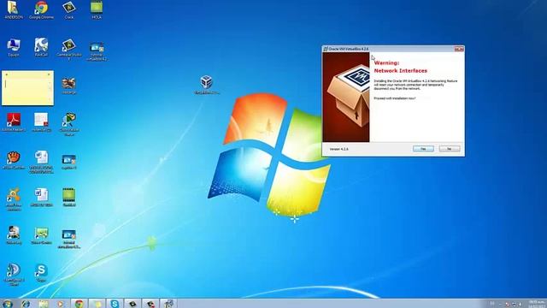
Task: Open Internet Explorer from the taskbar
Action: point(26,304)
